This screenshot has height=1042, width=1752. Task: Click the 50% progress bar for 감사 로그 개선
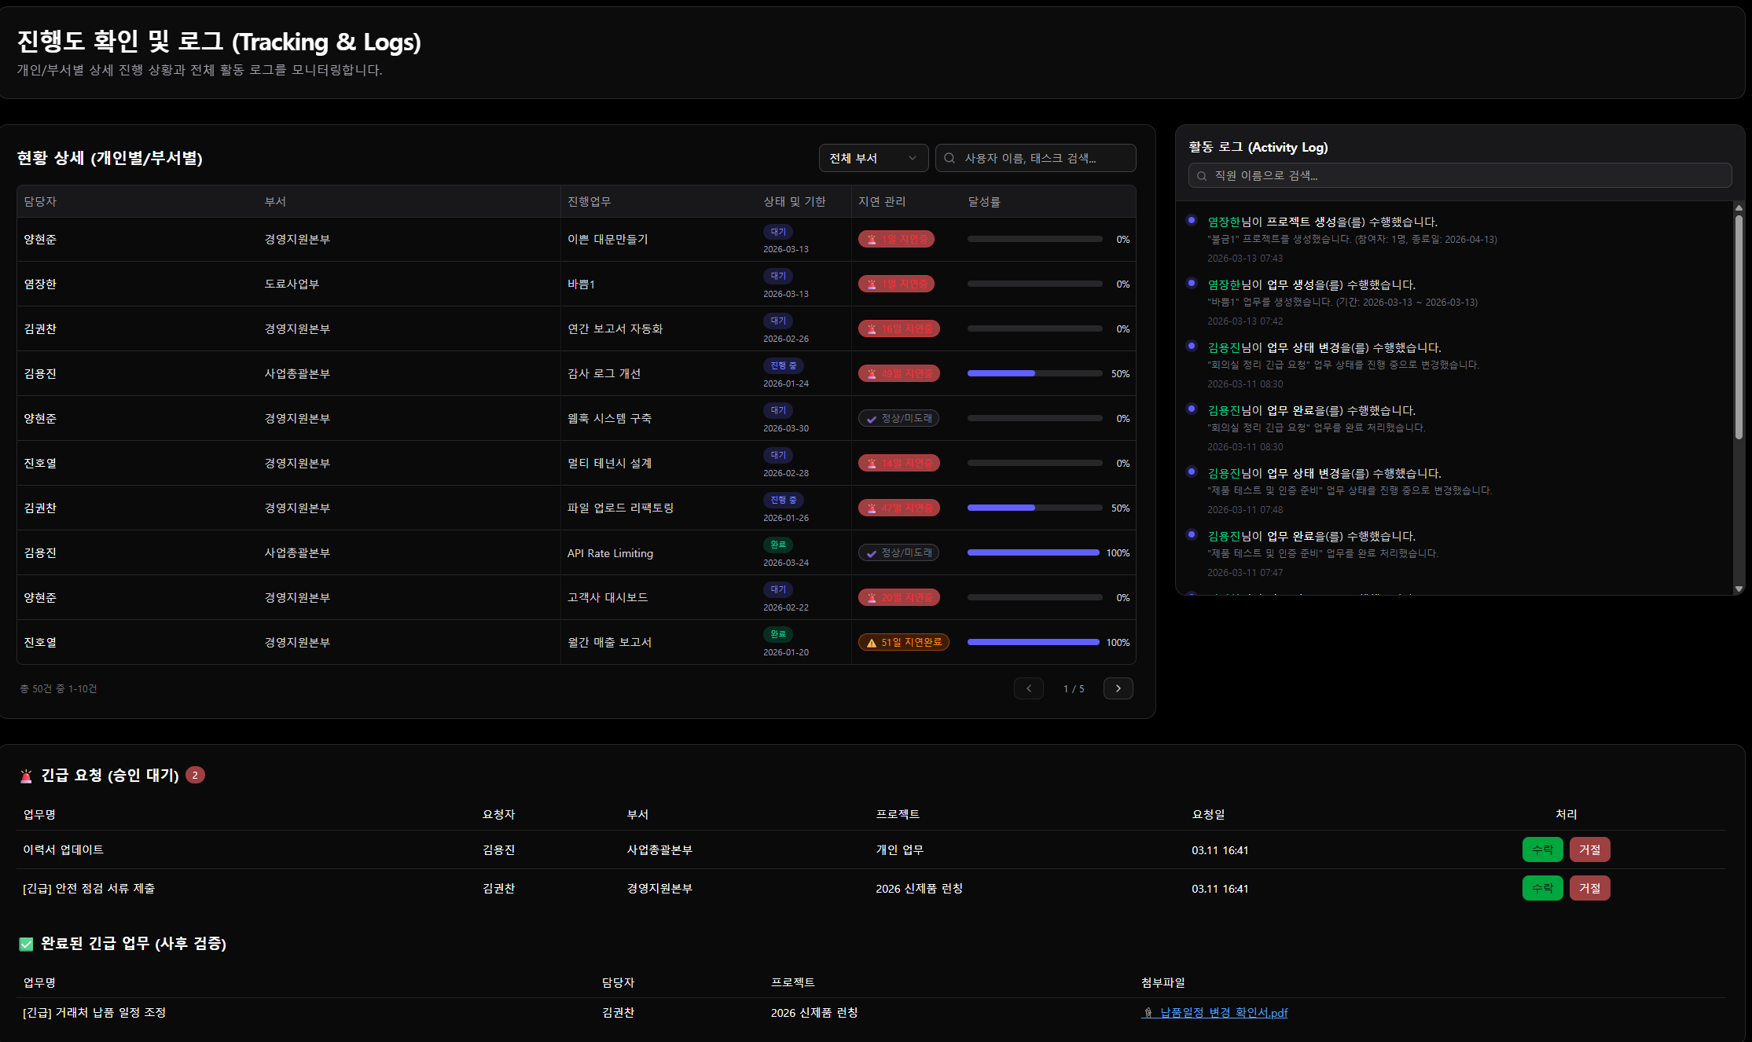pyautogui.click(x=1034, y=373)
